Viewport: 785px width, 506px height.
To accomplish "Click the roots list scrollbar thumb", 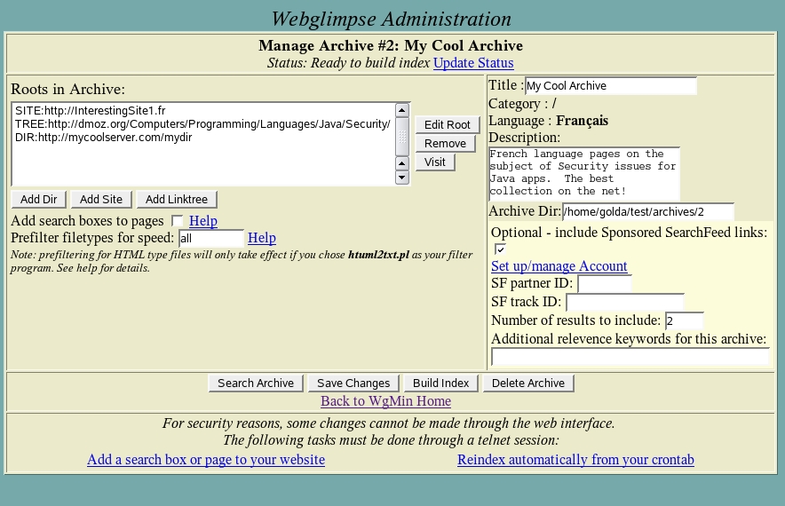I will [402, 137].
